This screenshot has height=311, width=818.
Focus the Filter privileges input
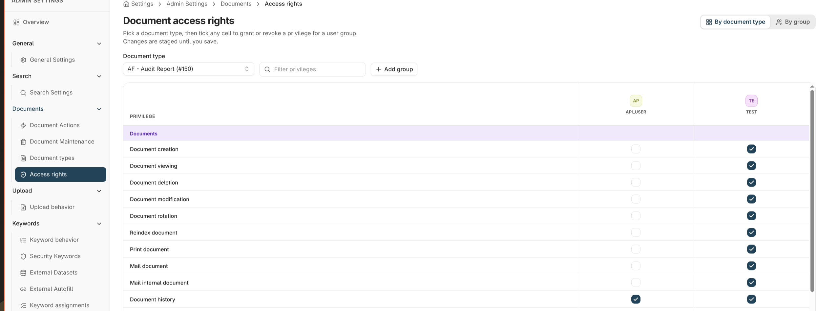pyautogui.click(x=312, y=69)
